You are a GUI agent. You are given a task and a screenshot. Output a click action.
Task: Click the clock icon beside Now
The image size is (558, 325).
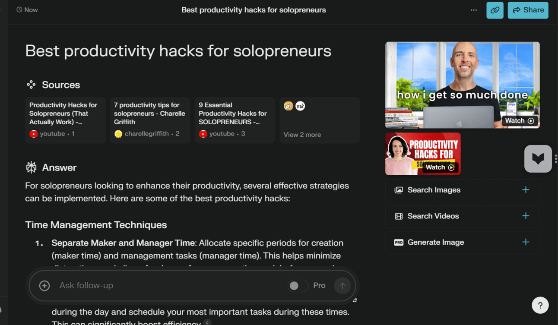(x=19, y=9)
